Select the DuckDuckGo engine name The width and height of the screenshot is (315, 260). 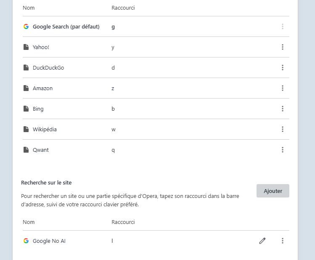(x=48, y=68)
